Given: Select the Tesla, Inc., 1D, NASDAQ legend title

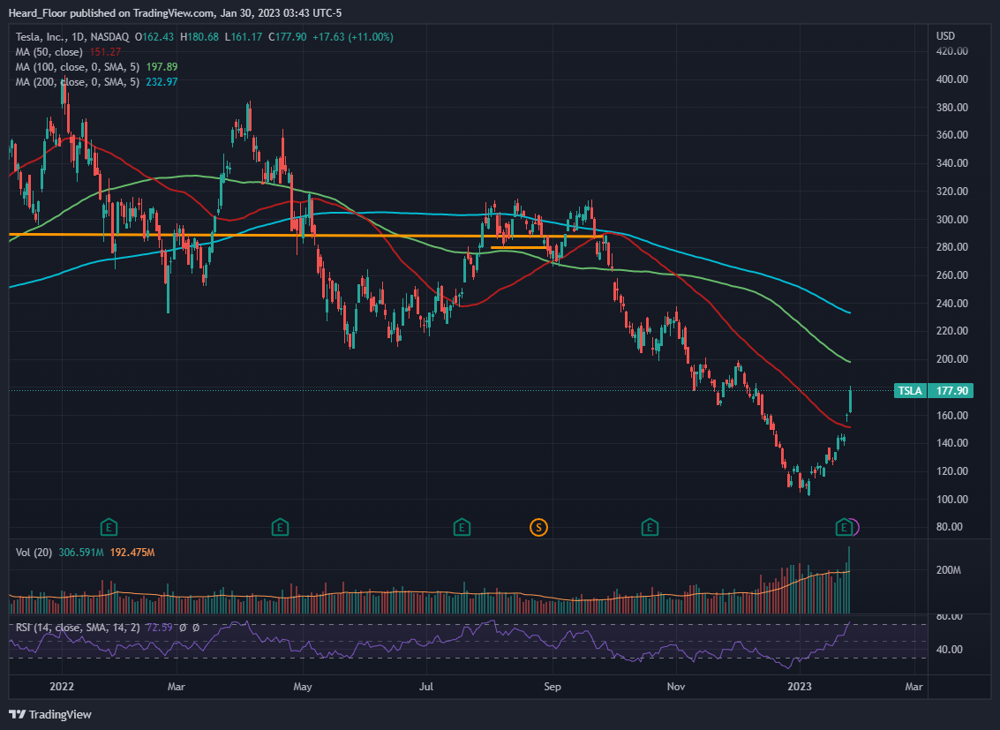Looking at the screenshot, I should tap(72, 37).
